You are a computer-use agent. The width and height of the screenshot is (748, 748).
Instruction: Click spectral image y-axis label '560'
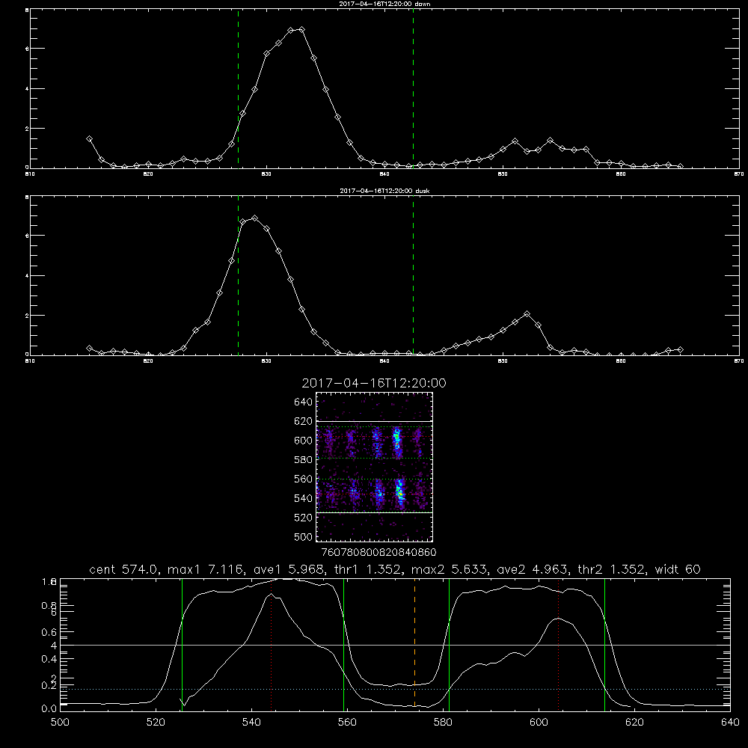click(x=304, y=479)
